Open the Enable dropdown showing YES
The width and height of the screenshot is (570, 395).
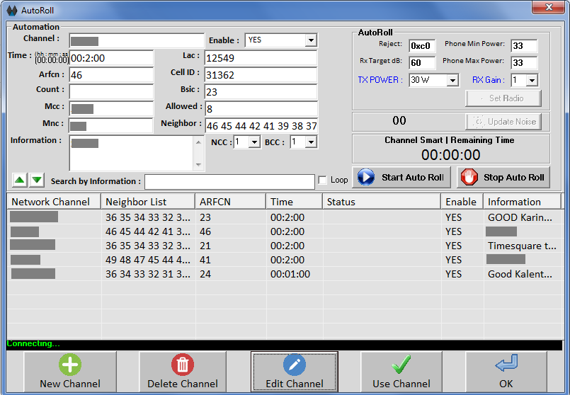click(310, 41)
